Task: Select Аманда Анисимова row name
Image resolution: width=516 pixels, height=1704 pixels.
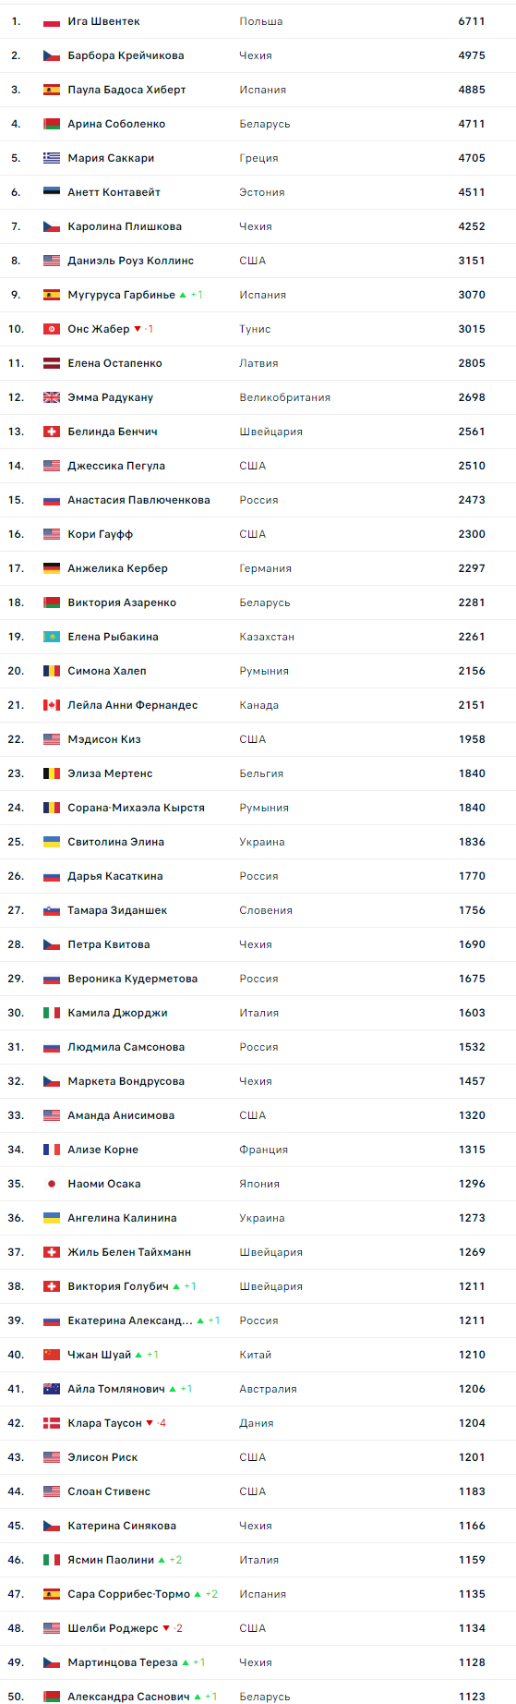Action: 121,1115
